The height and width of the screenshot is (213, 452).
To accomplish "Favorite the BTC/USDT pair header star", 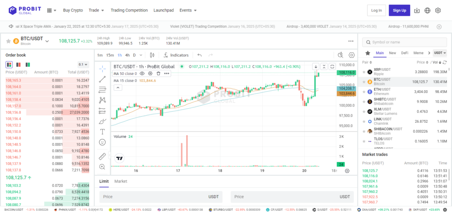I will 8,41.
